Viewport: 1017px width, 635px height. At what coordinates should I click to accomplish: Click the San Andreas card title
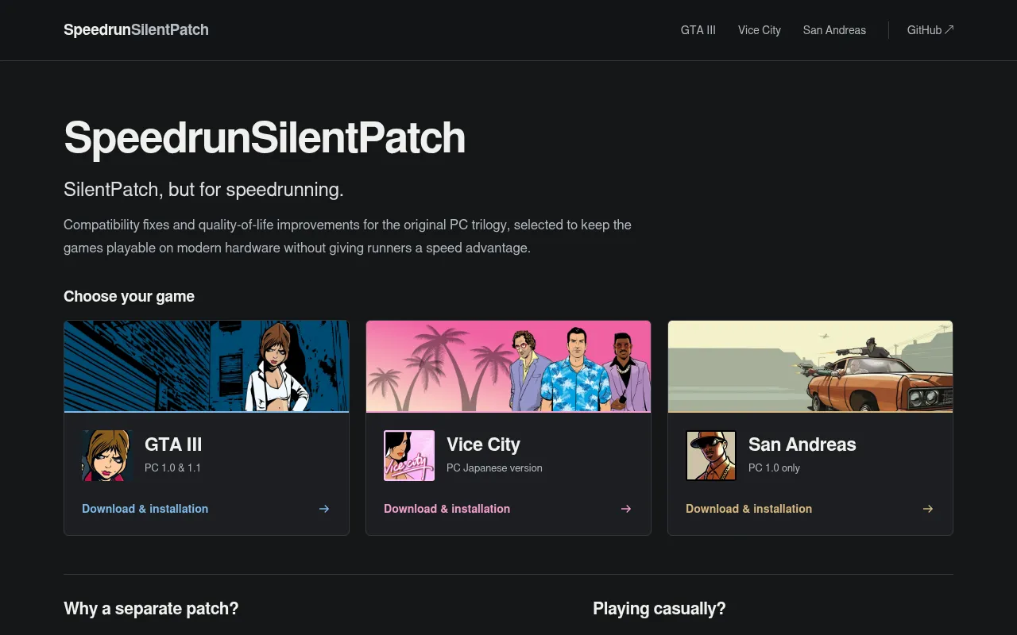[802, 444]
